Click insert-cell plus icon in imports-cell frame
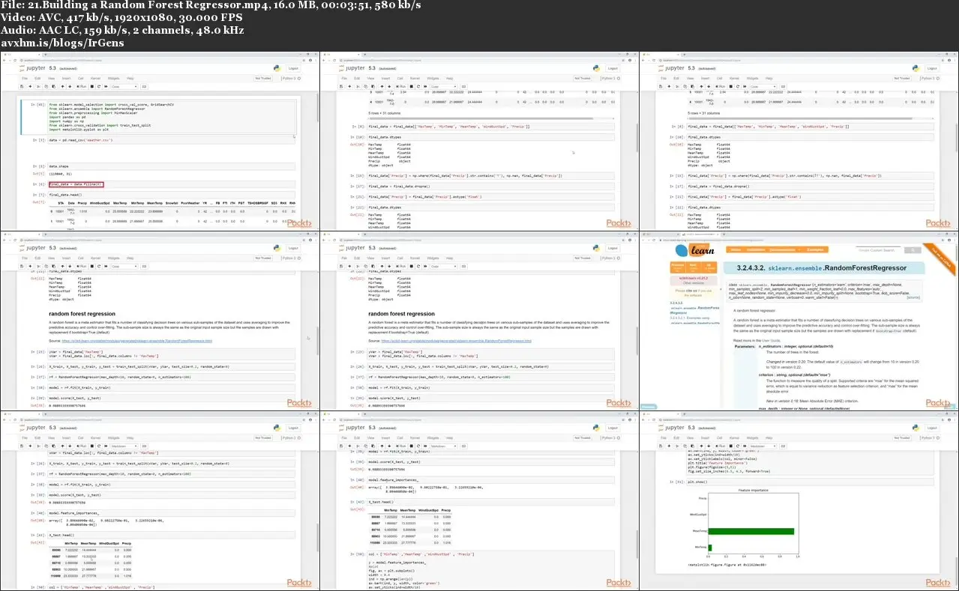 click(30, 86)
